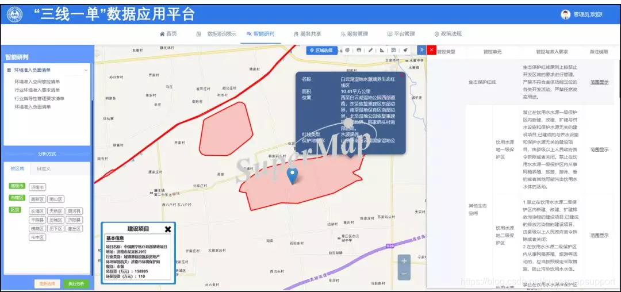Image resolution: width=621 pixels, height=292 pixels.
Task: Open the administrator avatar icon
Action: pyautogui.click(x=565, y=14)
